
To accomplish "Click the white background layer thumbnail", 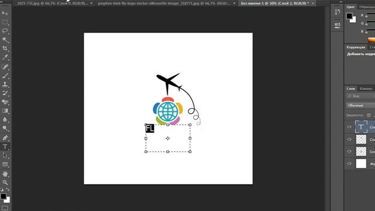I will point(361,164).
